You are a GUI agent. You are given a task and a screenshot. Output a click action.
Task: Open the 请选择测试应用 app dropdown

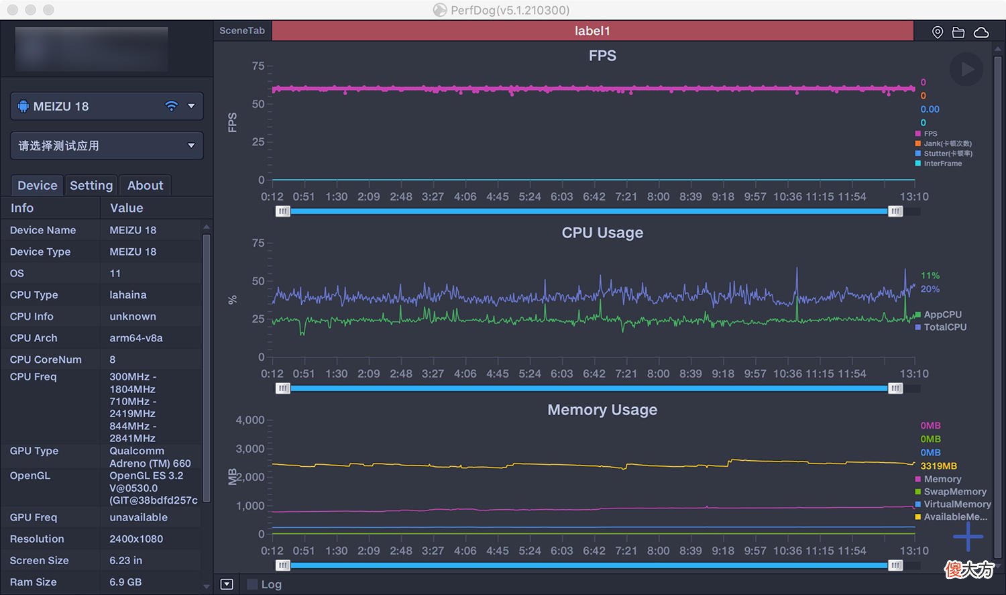[107, 146]
